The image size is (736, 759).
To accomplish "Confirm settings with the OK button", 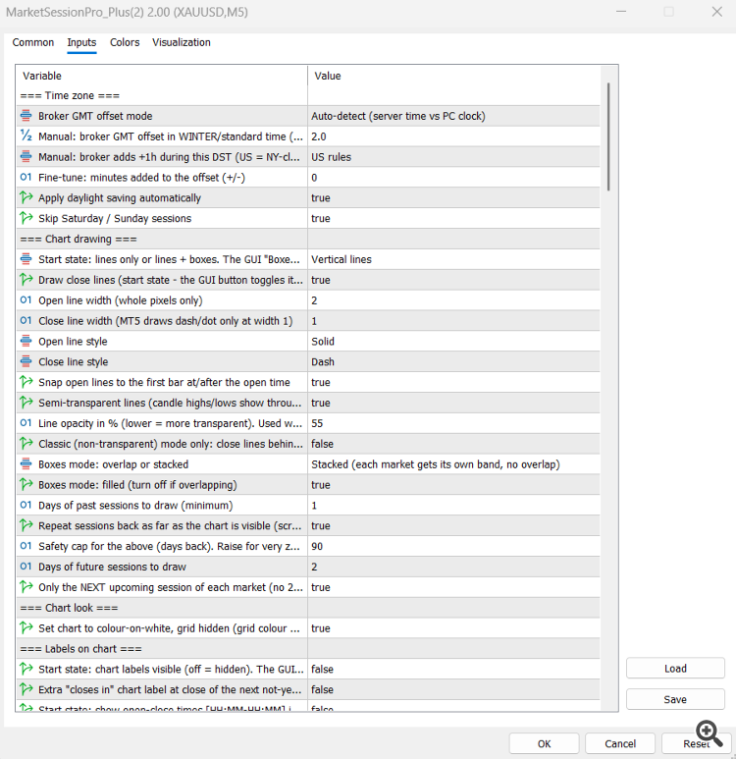I will 544,743.
